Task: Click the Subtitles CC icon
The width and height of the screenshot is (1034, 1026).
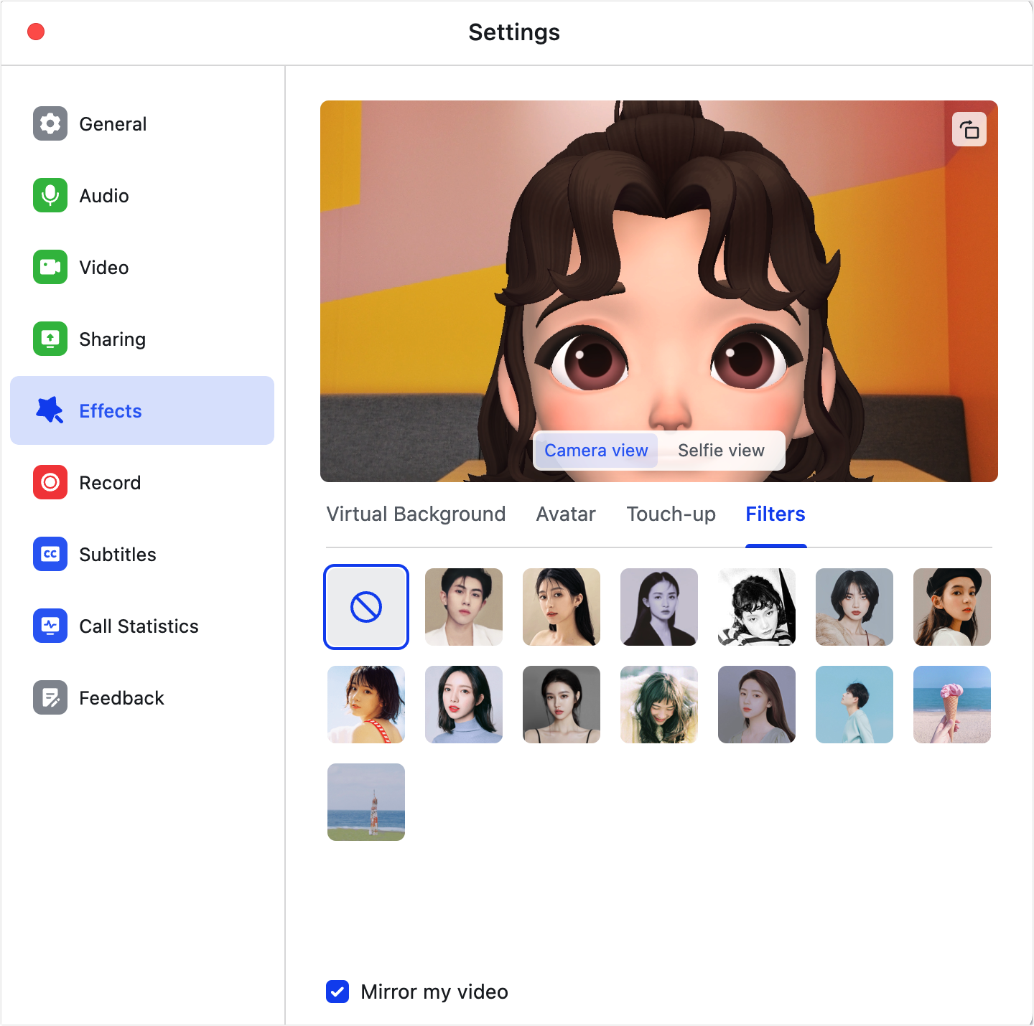Action: tap(50, 554)
